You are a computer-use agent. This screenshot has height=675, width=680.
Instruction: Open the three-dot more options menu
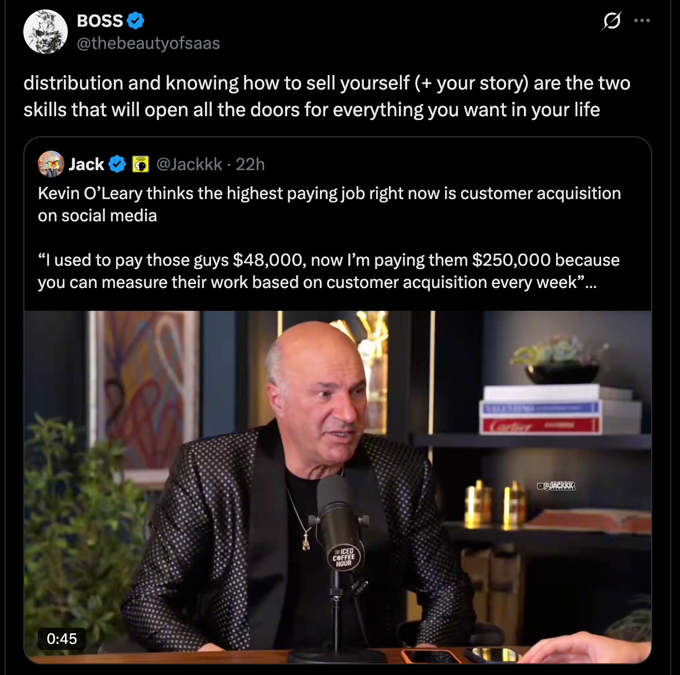click(642, 21)
